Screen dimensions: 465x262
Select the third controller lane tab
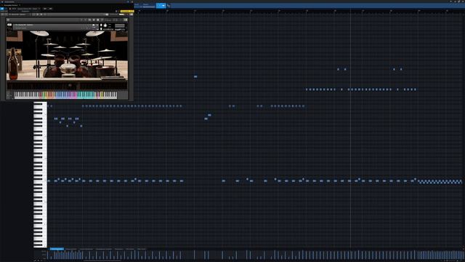pos(86,249)
